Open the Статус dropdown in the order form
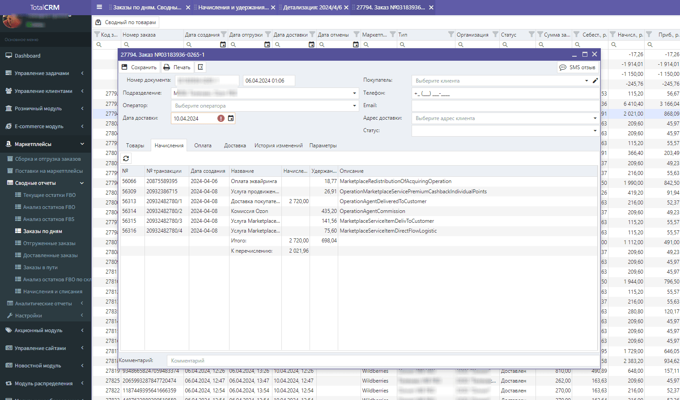The image size is (680, 400). pos(595,130)
